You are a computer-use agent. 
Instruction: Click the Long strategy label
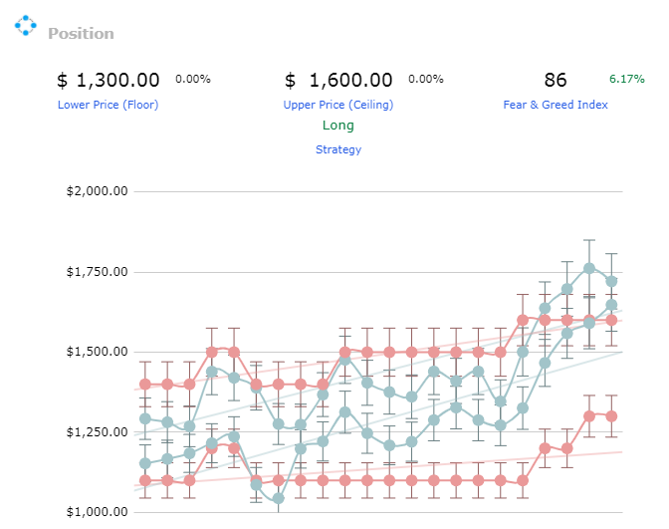[x=338, y=126]
